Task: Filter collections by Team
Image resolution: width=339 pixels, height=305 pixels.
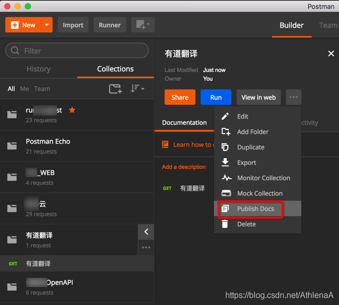Action: tap(42, 89)
